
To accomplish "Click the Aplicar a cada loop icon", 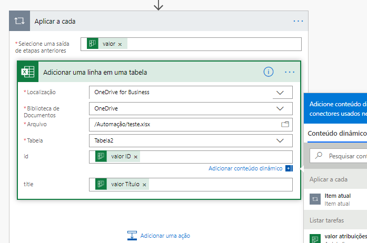I will click(19, 21).
